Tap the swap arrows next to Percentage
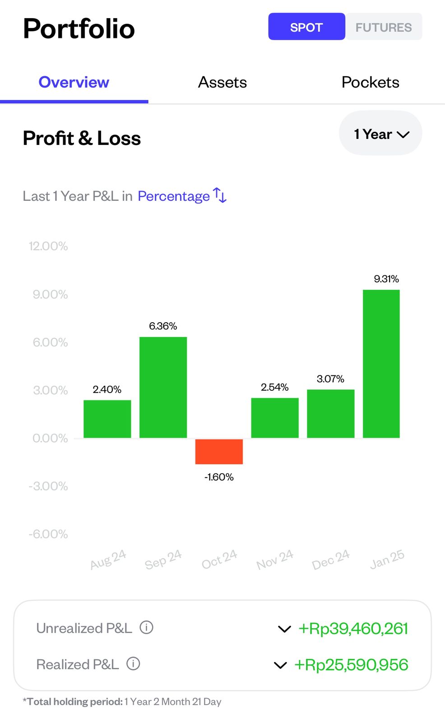Screen dimensions: 445x722 pos(220,195)
